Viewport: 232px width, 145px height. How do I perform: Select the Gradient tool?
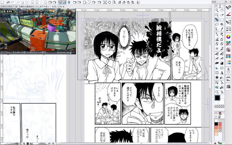click(222, 63)
